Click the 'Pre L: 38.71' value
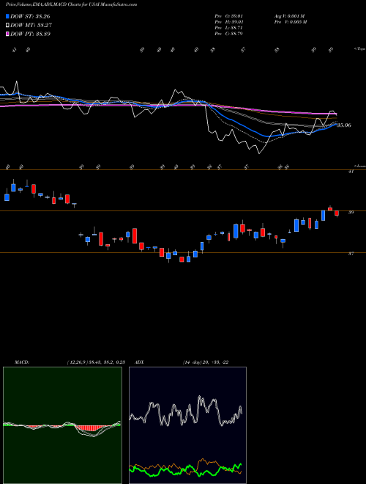The width and height of the screenshot is (366, 484). point(229,28)
